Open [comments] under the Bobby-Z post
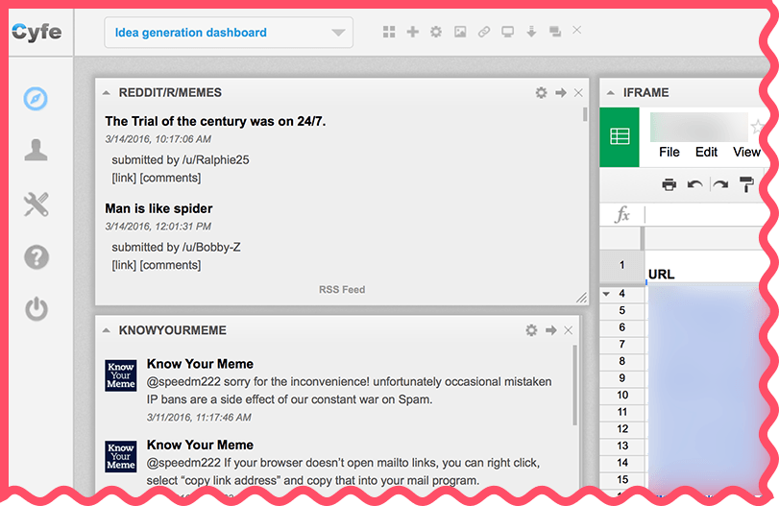779x506 pixels. (170, 265)
